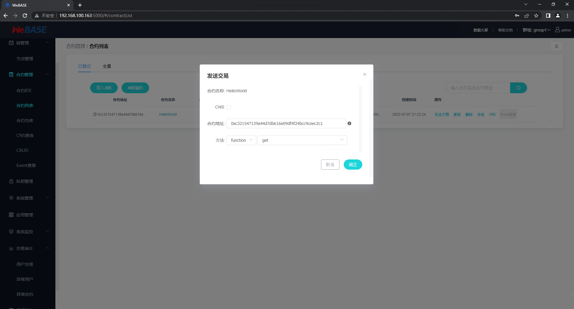Click 冻结 link in table row
The image size is (574, 309).
pyautogui.click(x=481, y=114)
